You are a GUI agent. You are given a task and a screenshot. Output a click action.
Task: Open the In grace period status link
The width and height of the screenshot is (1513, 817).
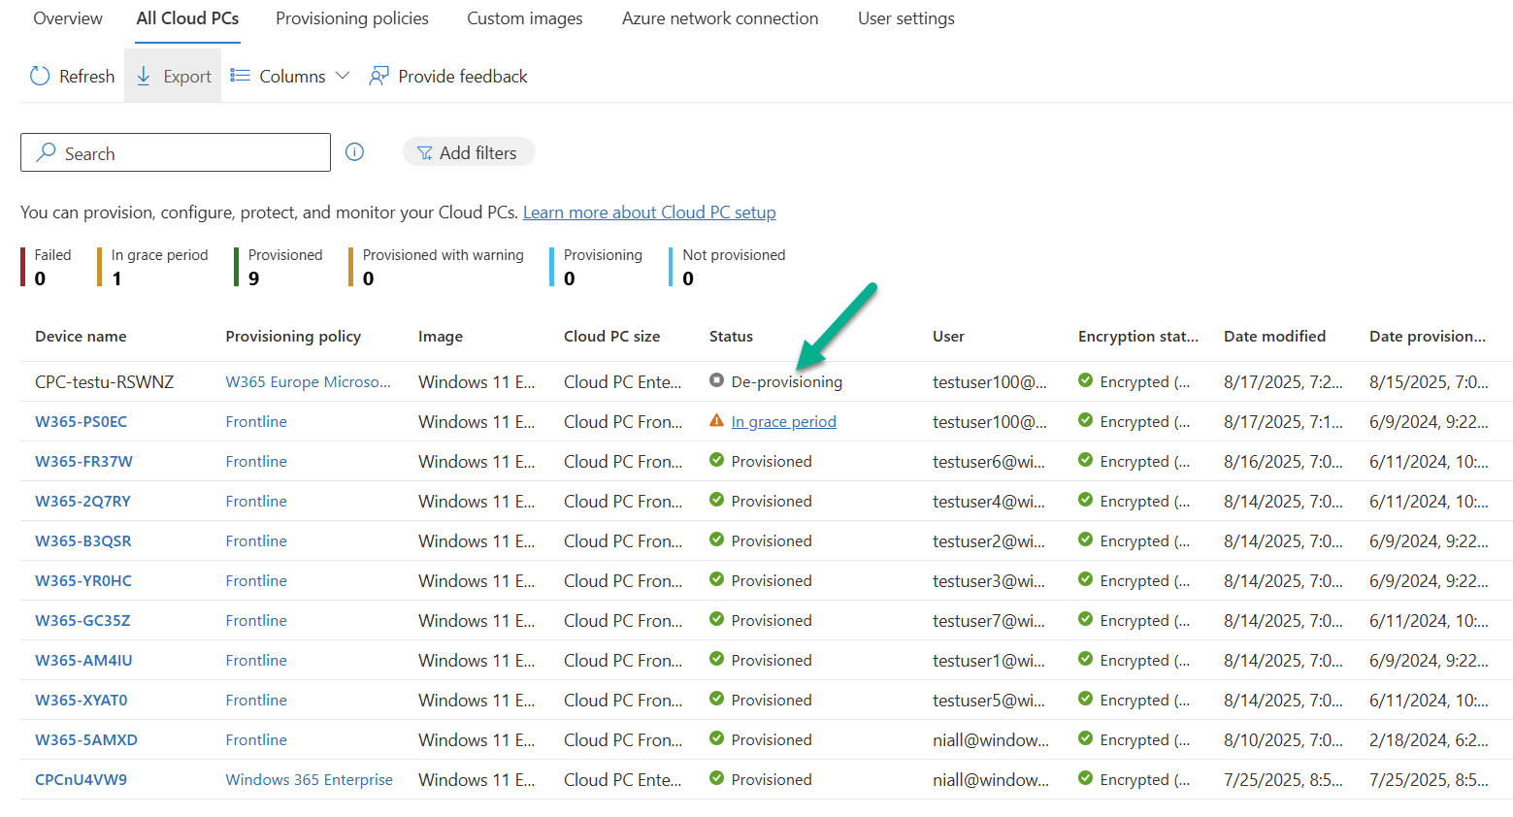coord(783,422)
